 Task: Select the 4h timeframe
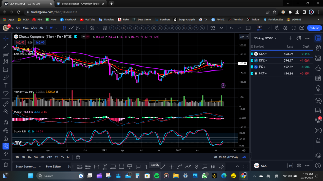(x=41, y=28)
